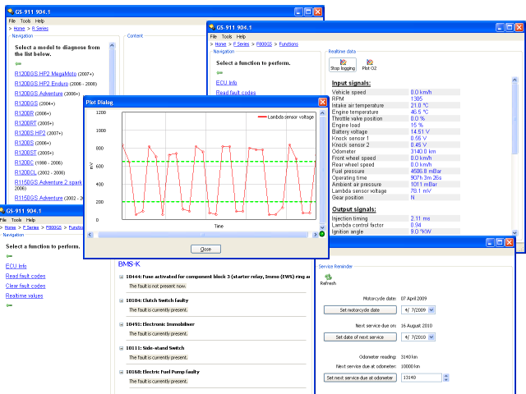
Task: Click F800GS breadcrumb in realtime data window
Action: tap(264, 44)
